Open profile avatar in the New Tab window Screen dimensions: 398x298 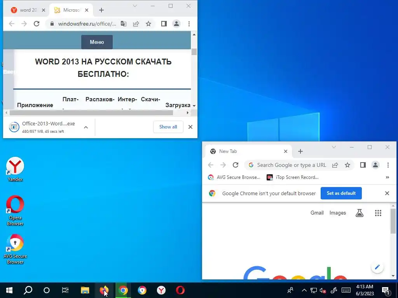point(375,165)
